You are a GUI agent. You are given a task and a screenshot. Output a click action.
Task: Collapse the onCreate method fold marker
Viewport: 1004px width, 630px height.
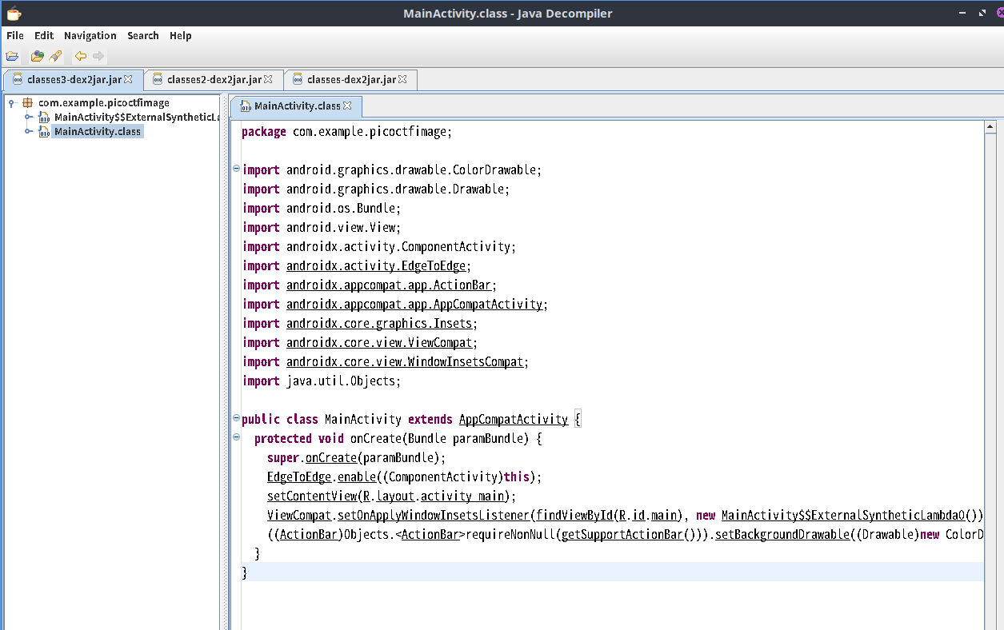236,437
